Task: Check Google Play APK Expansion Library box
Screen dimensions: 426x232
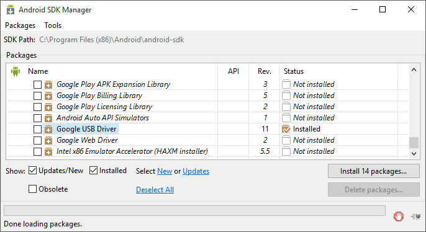Action: pos(37,84)
